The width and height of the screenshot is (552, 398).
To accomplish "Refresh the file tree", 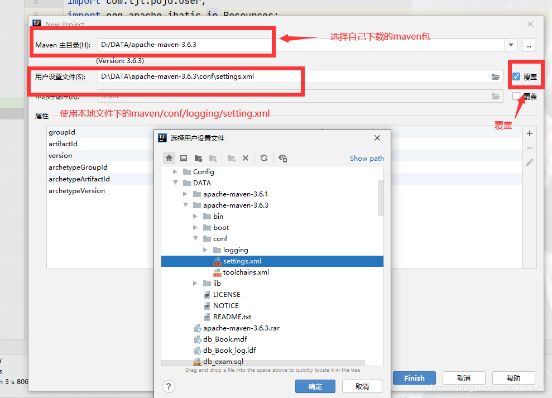I will point(264,158).
